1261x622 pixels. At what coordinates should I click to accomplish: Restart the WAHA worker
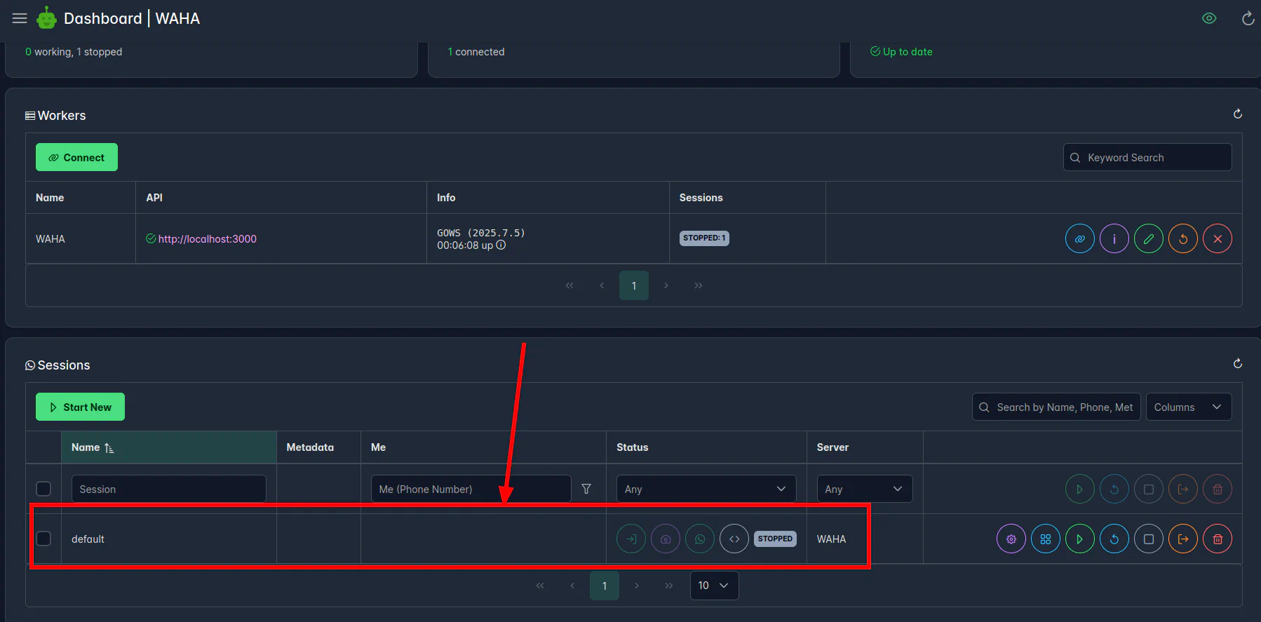tap(1183, 238)
